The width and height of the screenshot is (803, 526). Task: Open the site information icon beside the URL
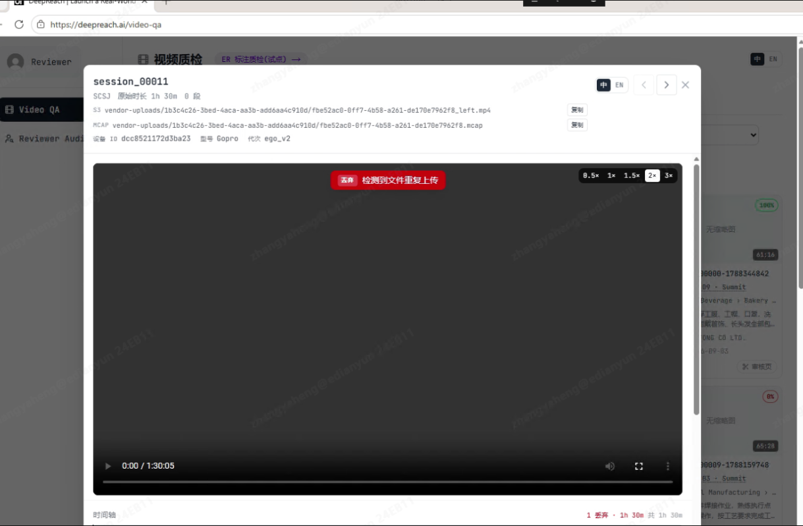[41, 24]
